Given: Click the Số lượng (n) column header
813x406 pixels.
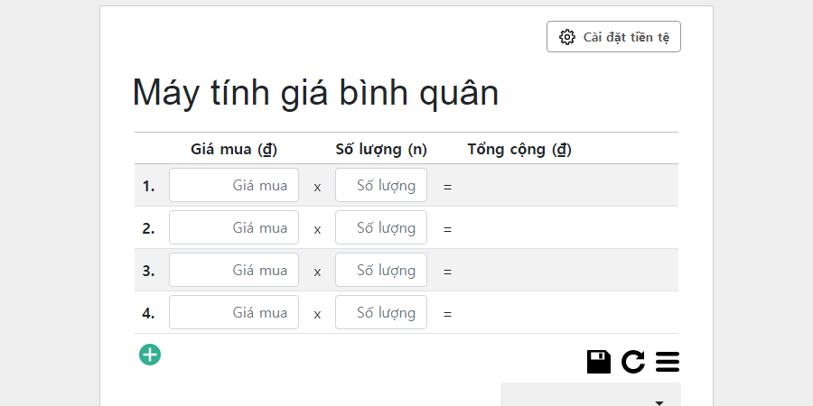Looking at the screenshot, I should click(x=381, y=149).
